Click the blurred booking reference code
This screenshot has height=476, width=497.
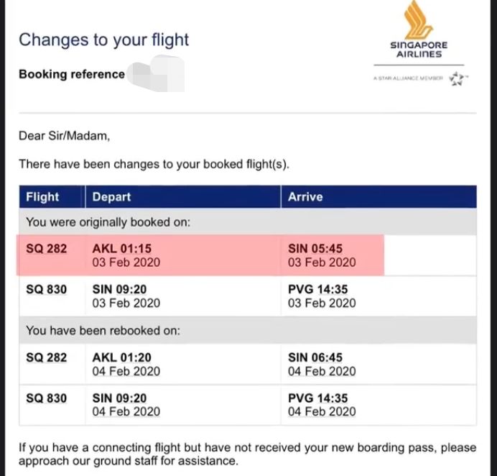(x=158, y=75)
